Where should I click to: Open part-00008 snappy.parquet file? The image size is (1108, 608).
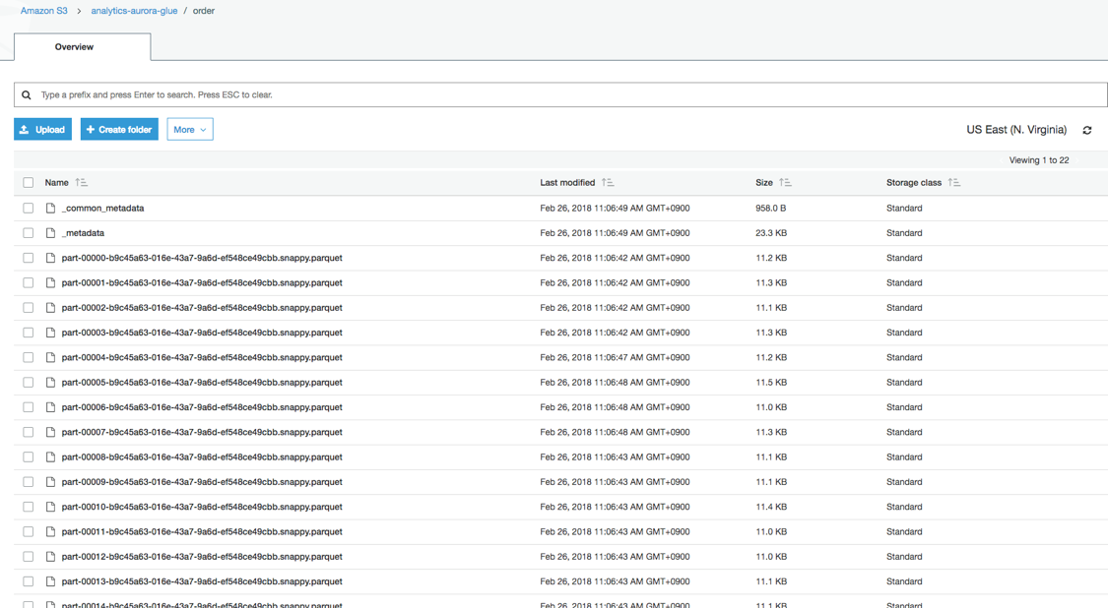[x=202, y=456]
